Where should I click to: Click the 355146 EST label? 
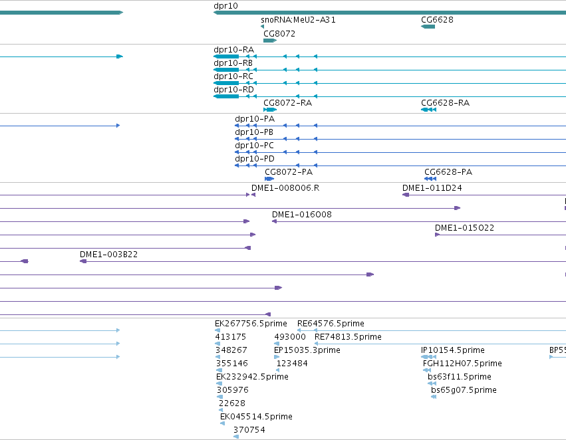tap(232, 364)
